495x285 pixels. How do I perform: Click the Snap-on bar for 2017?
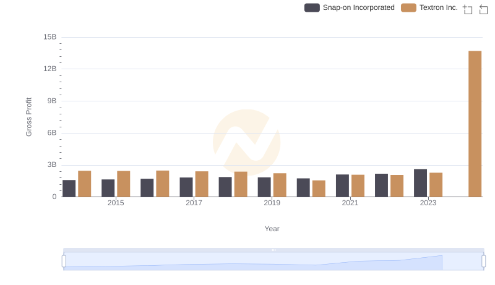click(186, 187)
